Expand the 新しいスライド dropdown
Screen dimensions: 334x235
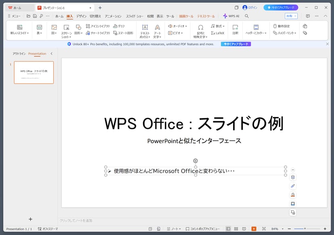point(19,33)
